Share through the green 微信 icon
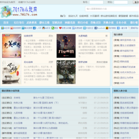139x139 pixels. pyautogui.click(x=53, y=28)
